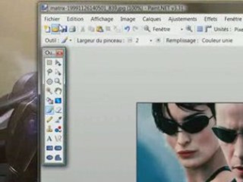Open the Affichage menu

[x=102, y=19]
